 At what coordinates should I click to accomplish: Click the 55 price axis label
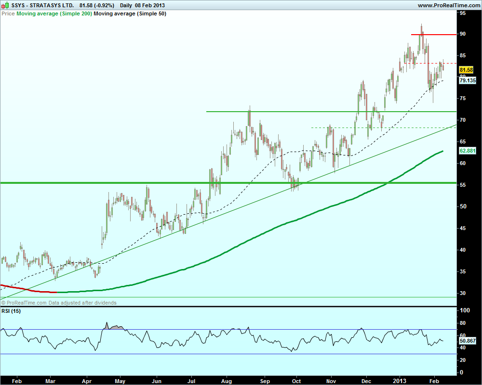[x=463, y=185]
